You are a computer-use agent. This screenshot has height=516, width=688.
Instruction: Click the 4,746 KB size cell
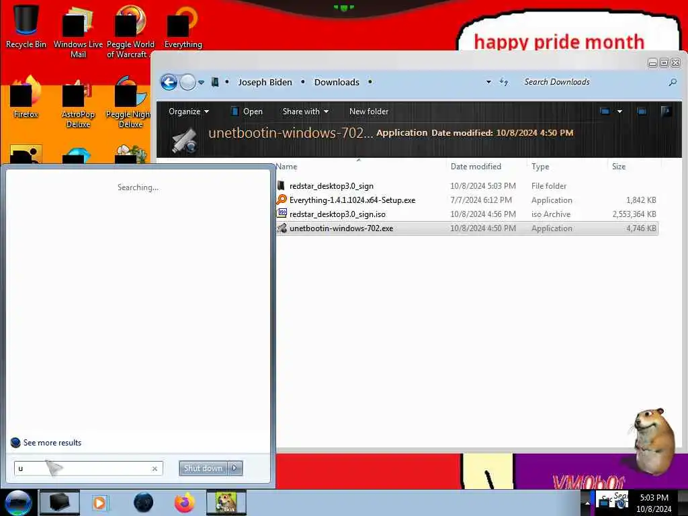[x=641, y=228]
